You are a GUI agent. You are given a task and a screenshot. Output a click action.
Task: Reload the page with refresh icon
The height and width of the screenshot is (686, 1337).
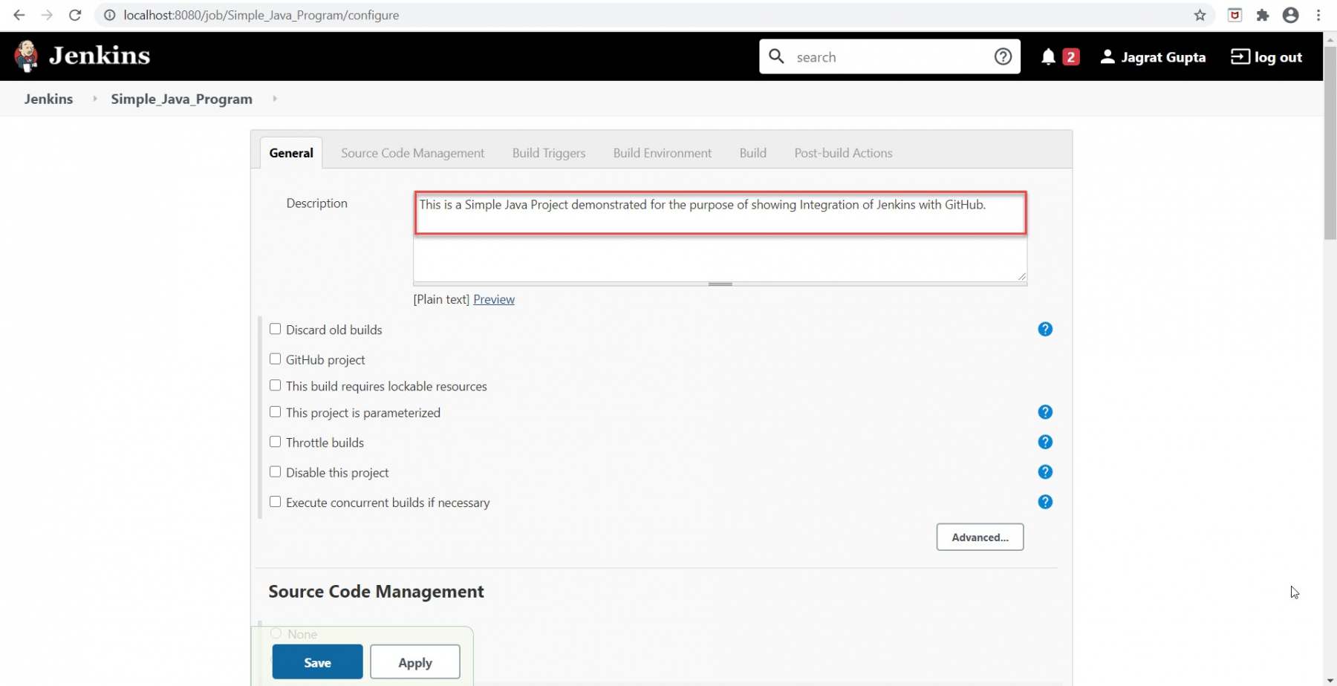click(75, 15)
